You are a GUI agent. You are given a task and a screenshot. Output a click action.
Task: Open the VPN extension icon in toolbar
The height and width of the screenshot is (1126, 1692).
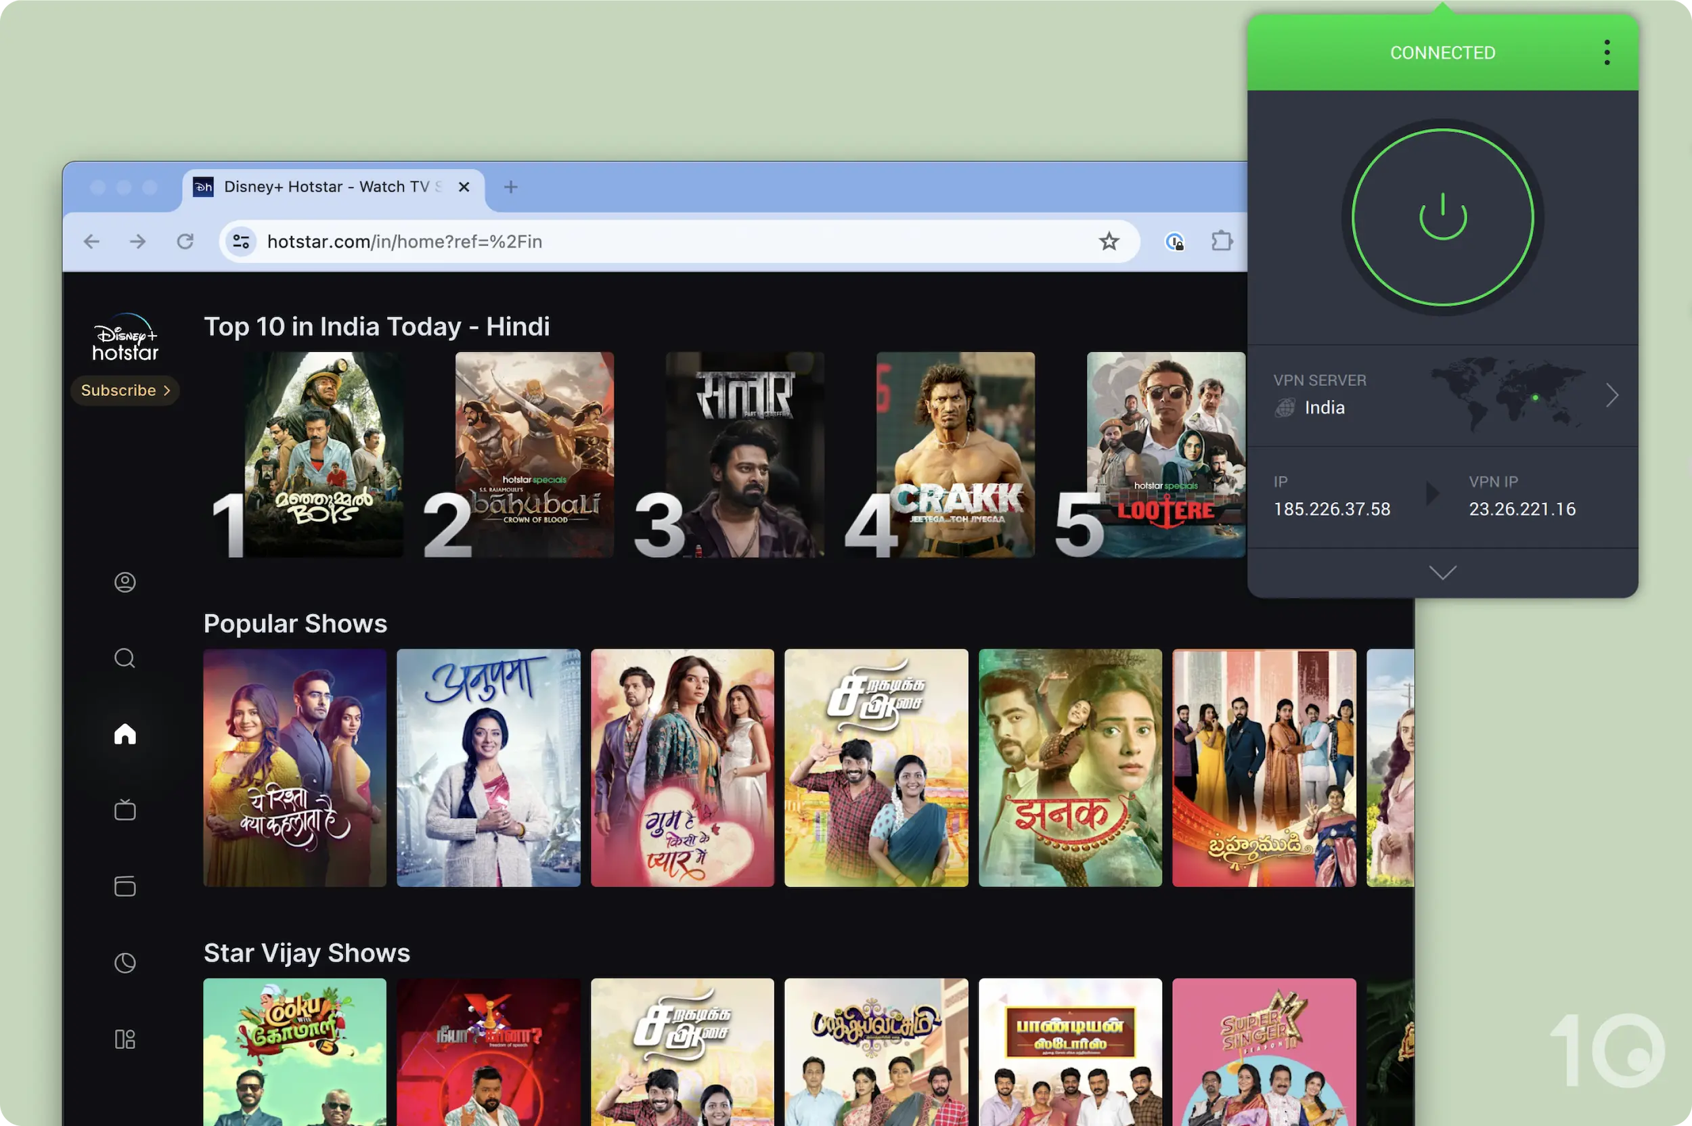pos(1174,242)
